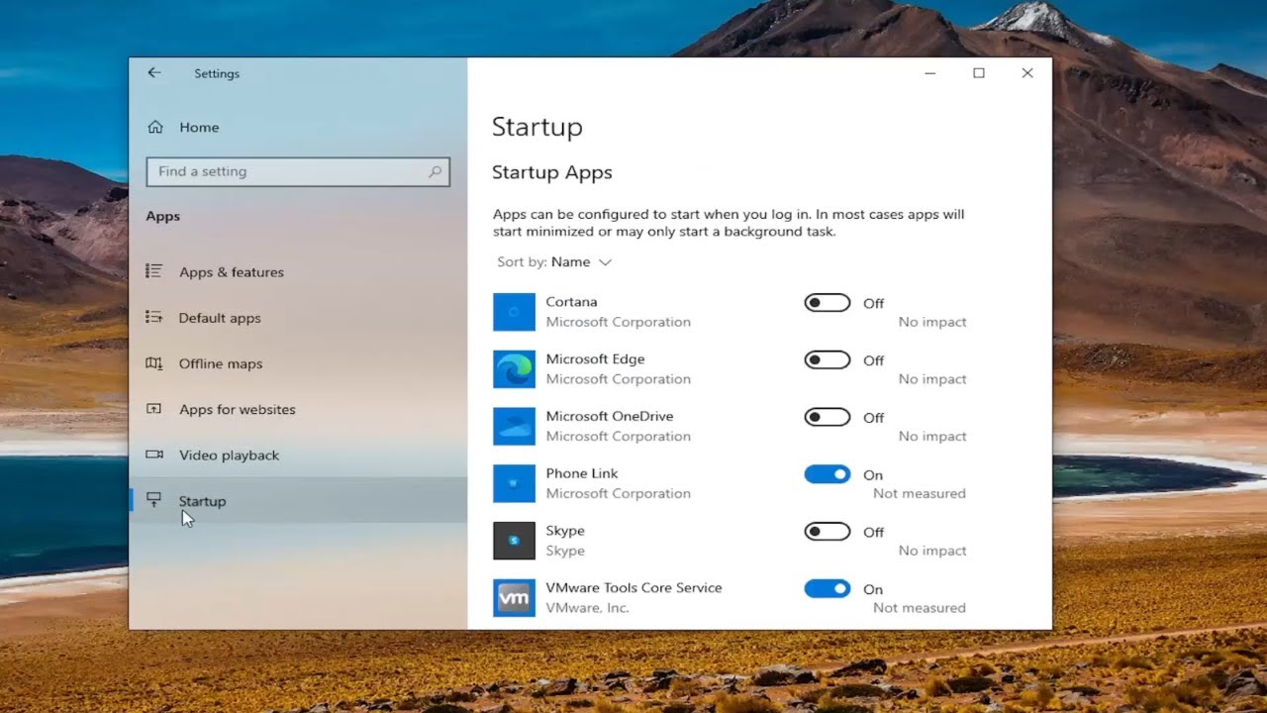Screen dimensions: 1267x713
Task: Open Apps & features page
Action: click(x=298, y=271)
